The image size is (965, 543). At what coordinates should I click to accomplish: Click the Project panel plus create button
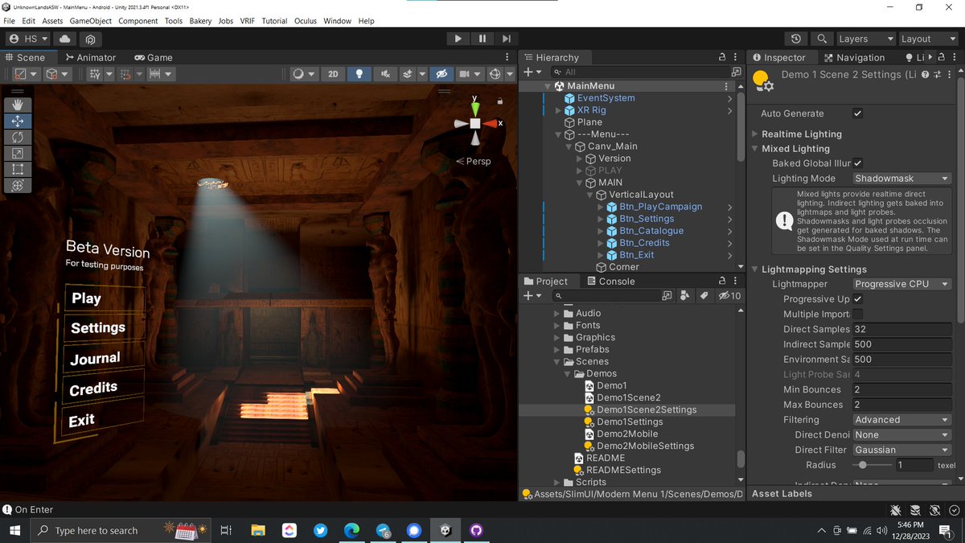tap(532, 296)
